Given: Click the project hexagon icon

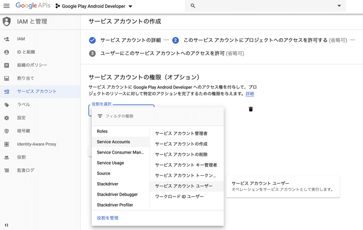Looking at the screenshot, I should pos(58,6).
